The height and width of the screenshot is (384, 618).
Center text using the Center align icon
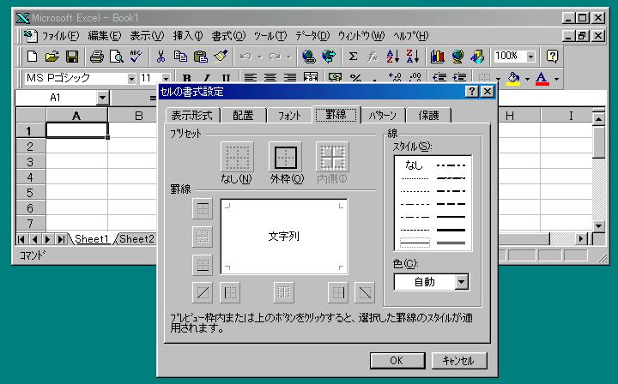pyautogui.click(x=270, y=78)
